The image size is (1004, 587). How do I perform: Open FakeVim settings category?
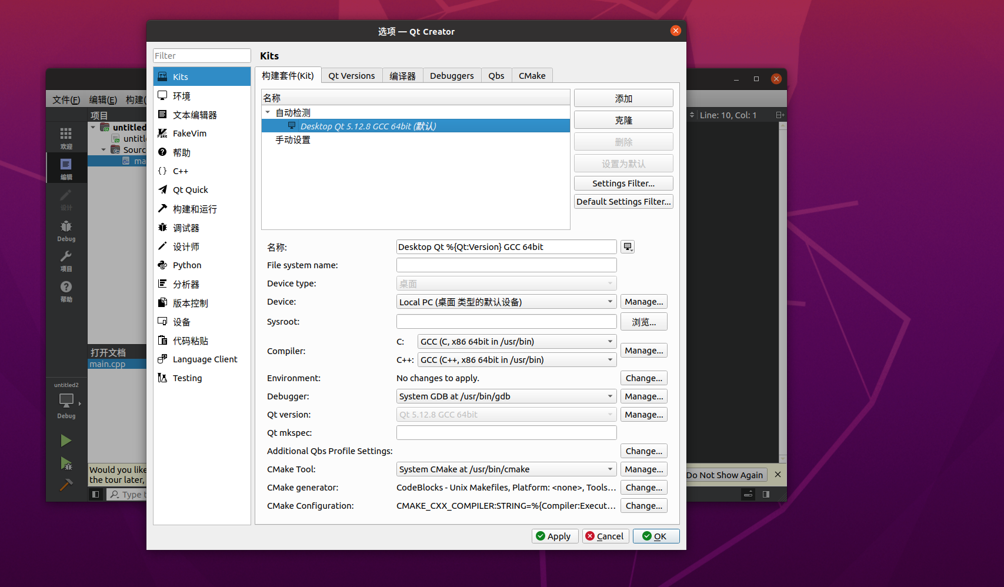[x=202, y=134]
